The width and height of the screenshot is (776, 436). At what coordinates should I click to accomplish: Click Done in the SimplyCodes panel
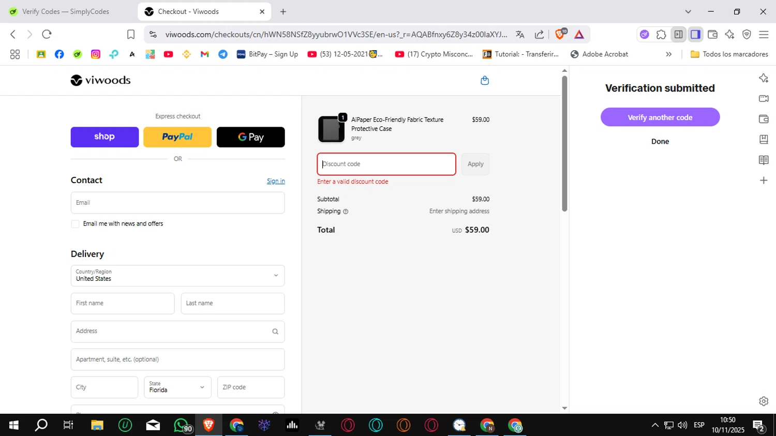pyautogui.click(x=660, y=141)
